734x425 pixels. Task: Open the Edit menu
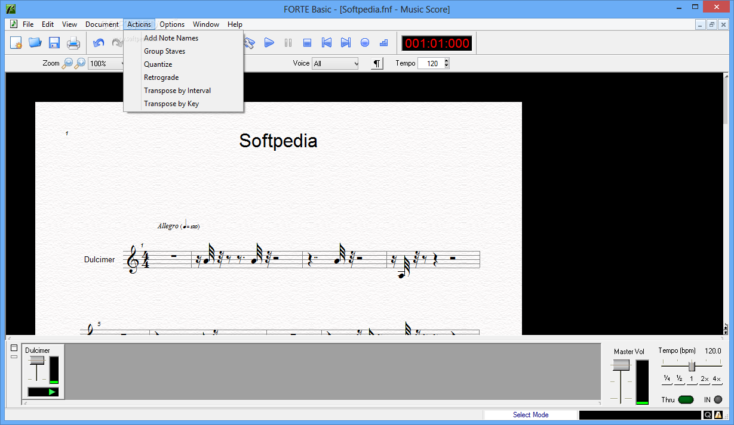click(x=48, y=24)
